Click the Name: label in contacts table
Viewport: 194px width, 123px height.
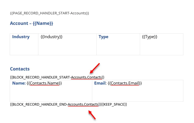pyautogui.click(x=19, y=83)
